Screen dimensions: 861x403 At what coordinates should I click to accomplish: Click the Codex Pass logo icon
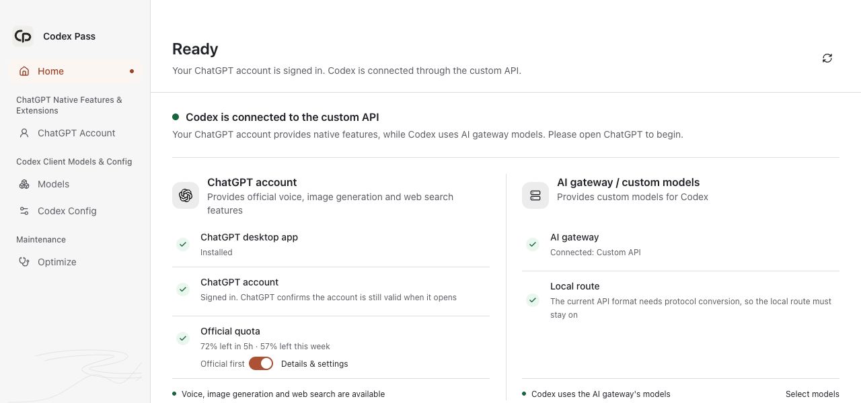[x=23, y=36]
